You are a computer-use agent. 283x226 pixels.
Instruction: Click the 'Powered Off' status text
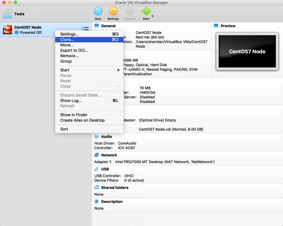[x=31, y=32]
